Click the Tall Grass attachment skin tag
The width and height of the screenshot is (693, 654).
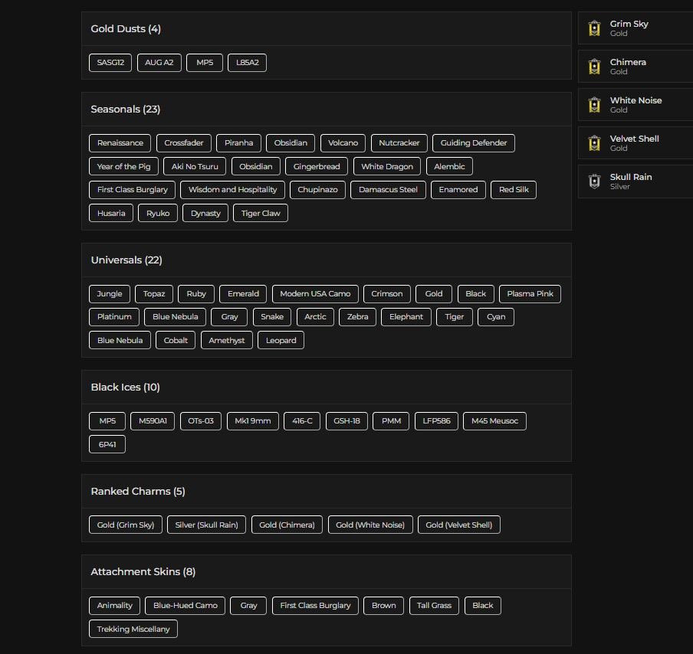click(x=434, y=606)
